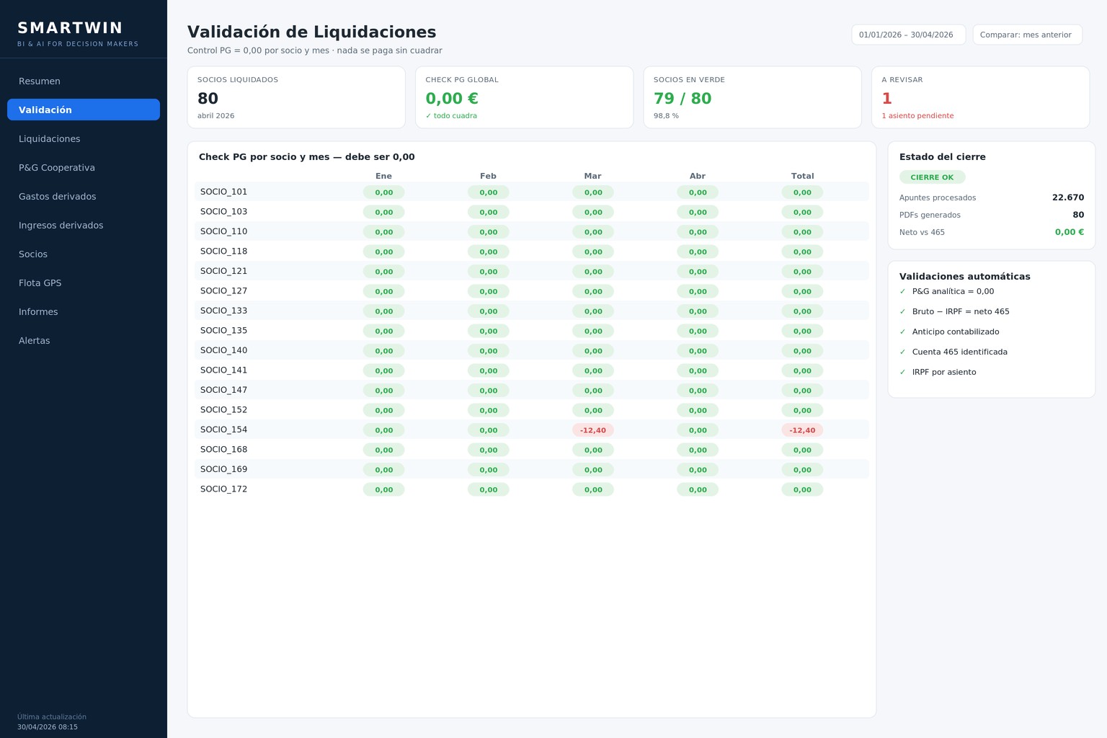Click the Feb column header

[x=488, y=176]
